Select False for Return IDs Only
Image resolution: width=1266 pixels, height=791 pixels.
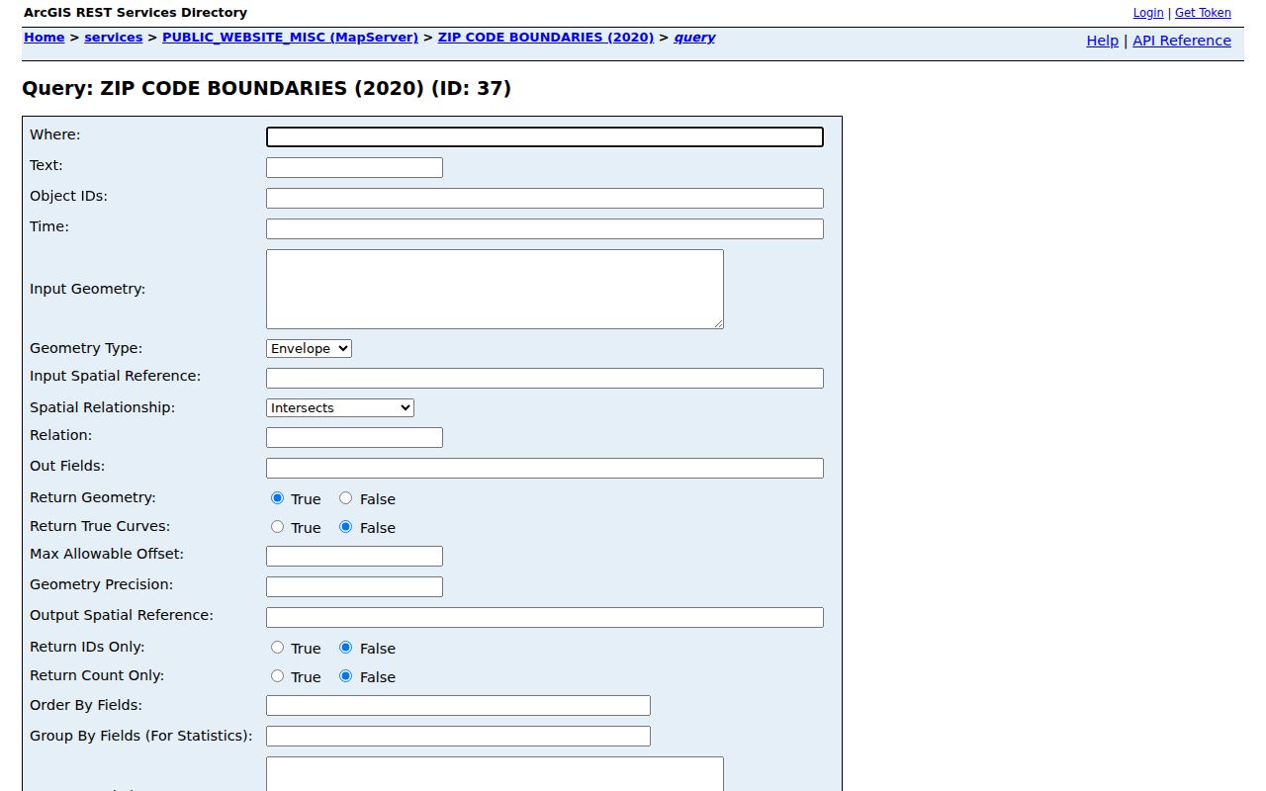click(x=345, y=648)
